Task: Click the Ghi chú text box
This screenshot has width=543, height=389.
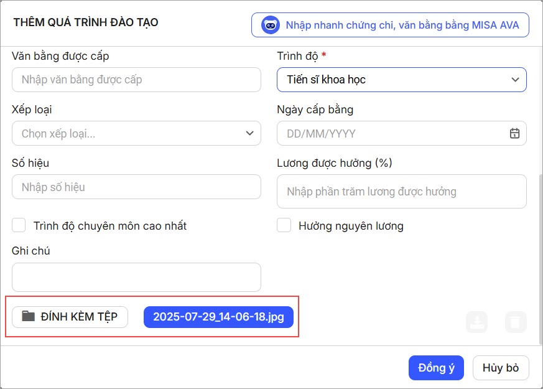Action: pyautogui.click(x=136, y=277)
